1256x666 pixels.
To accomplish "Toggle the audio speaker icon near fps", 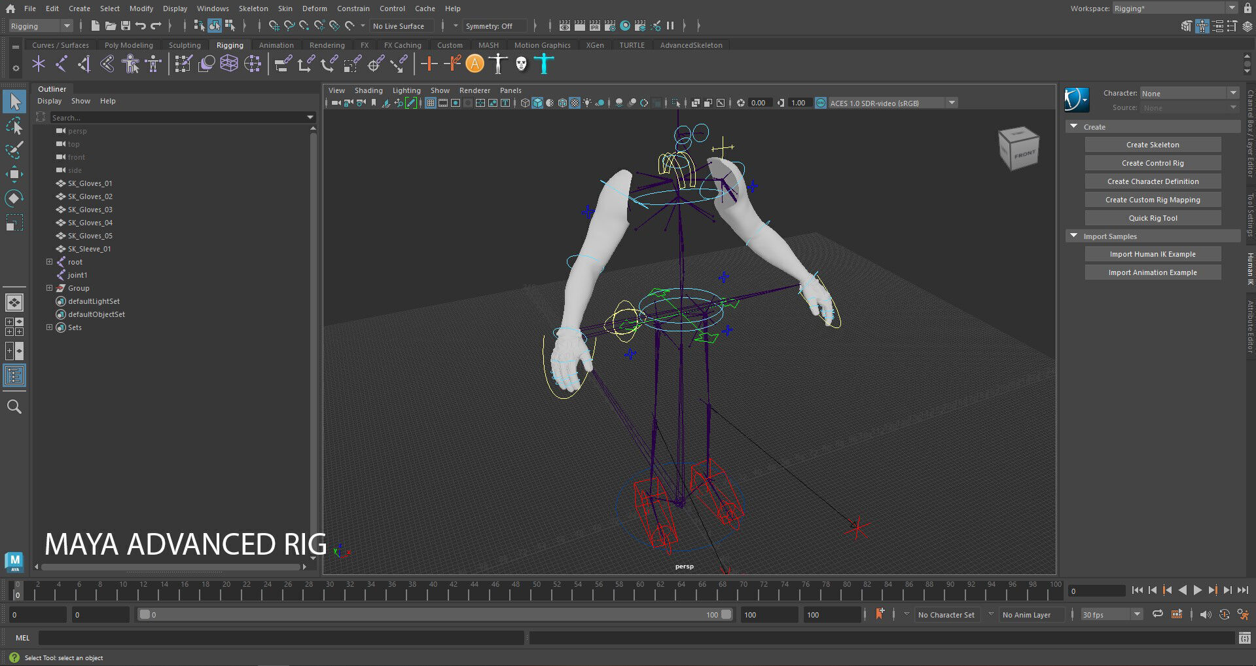I will (x=1206, y=614).
